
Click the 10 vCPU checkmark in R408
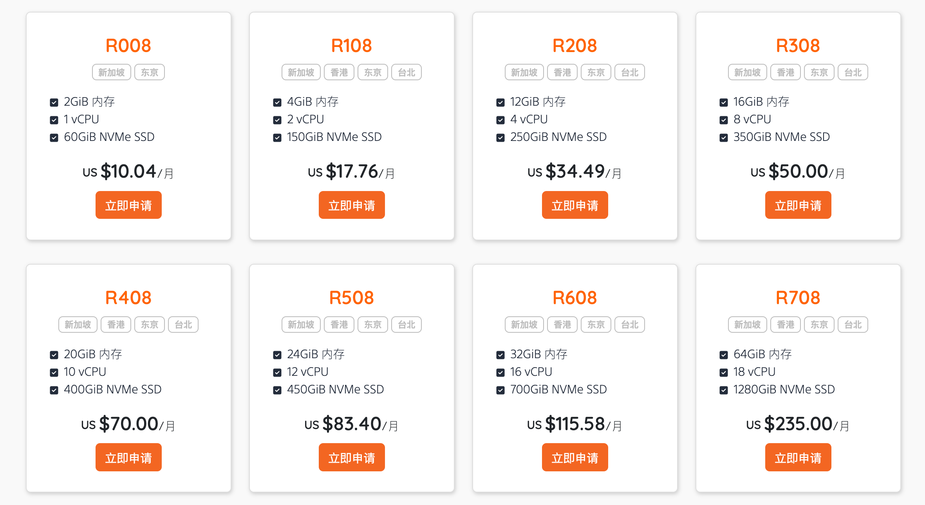54,373
